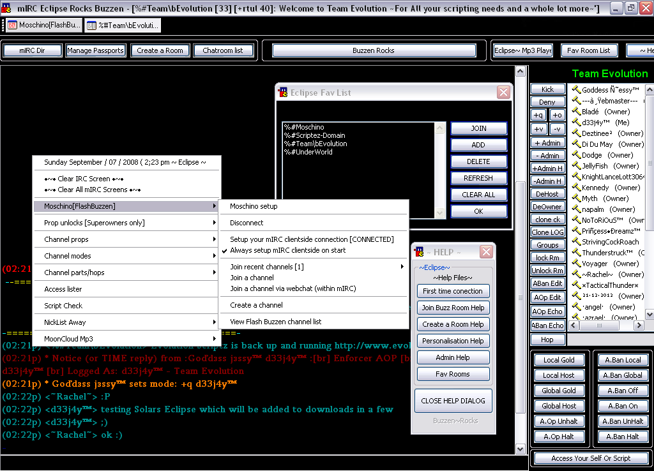The height and width of the screenshot is (471, 654).
Task: Click gavel icon beside JellyFish (Owner)
Action: [576, 165]
